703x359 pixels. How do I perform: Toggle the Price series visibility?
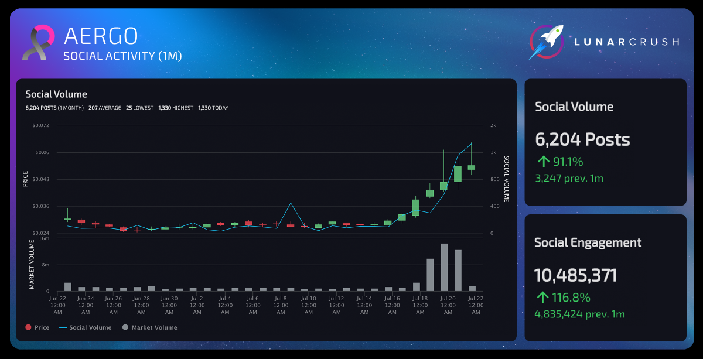[37, 327]
